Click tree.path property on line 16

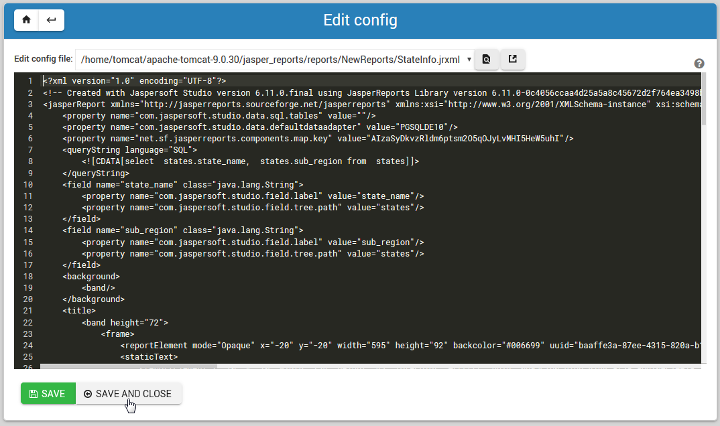click(253, 254)
